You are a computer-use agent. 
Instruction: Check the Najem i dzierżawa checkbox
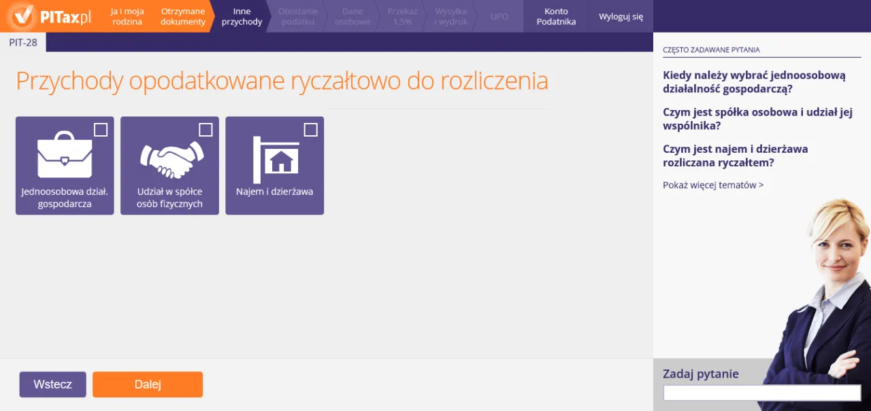click(x=310, y=129)
